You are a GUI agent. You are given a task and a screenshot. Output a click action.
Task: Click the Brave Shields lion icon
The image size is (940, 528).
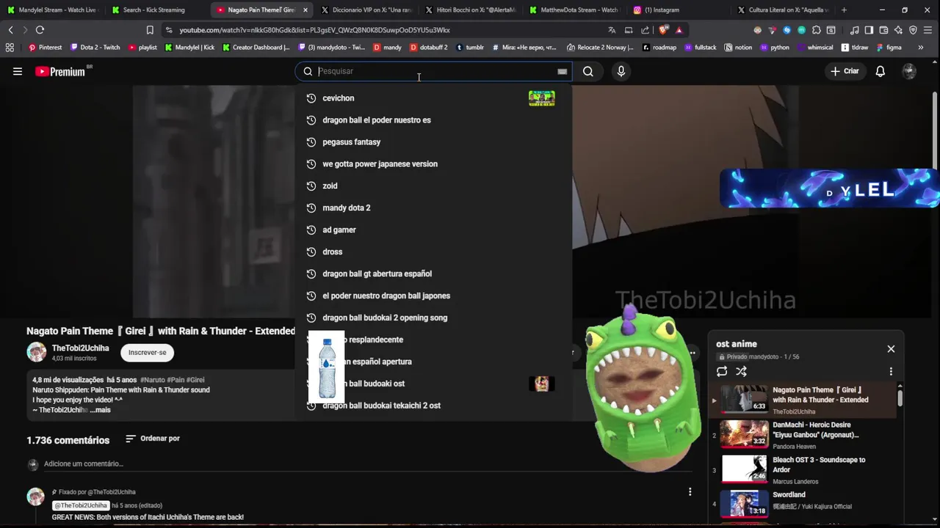coord(664,30)
